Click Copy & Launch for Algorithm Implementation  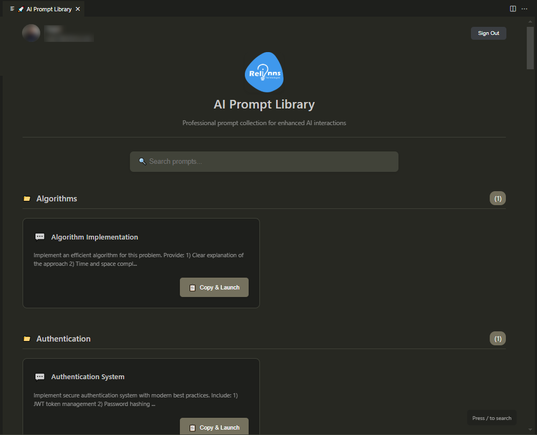click(x=214, y=287)
